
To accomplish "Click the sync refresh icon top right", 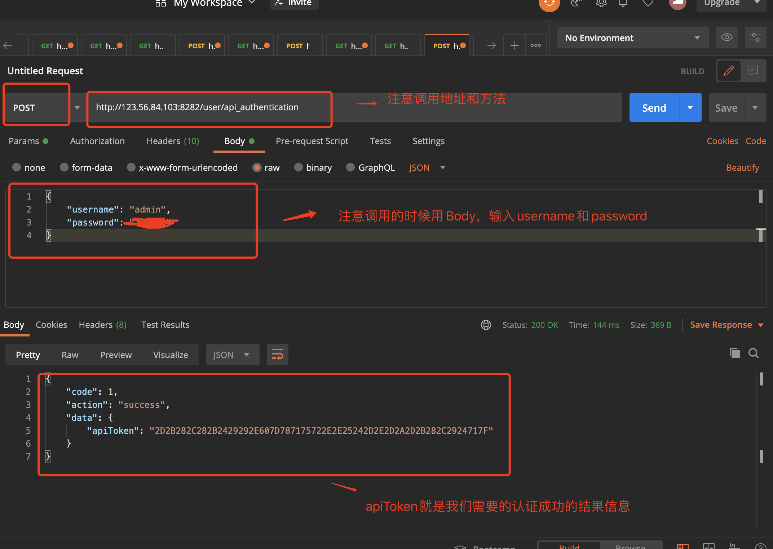I will coord(549,3).
